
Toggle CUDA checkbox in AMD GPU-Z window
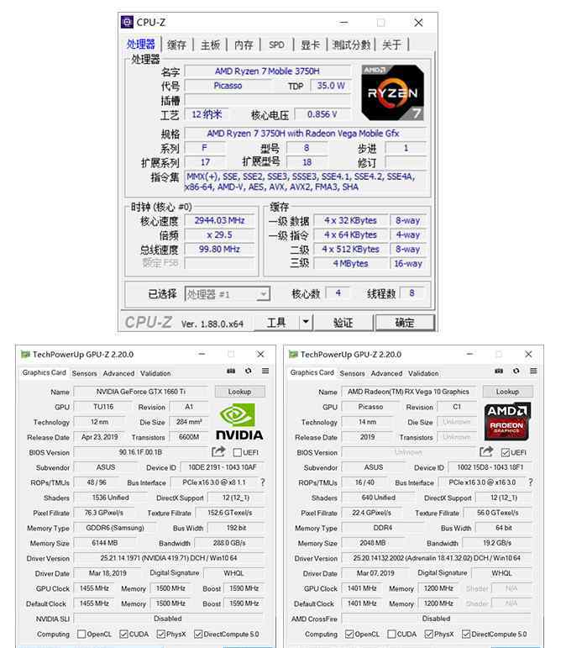point(391,634)
